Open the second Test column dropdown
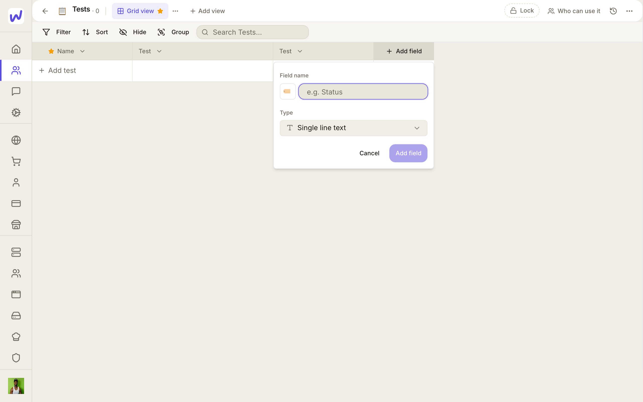Viewport: 643px width, 402px height. 300,51
